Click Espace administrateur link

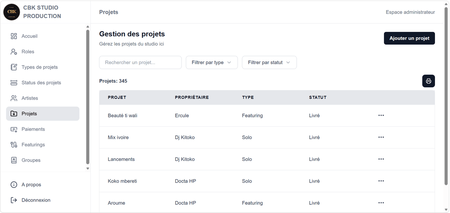[x=410, y=12]
